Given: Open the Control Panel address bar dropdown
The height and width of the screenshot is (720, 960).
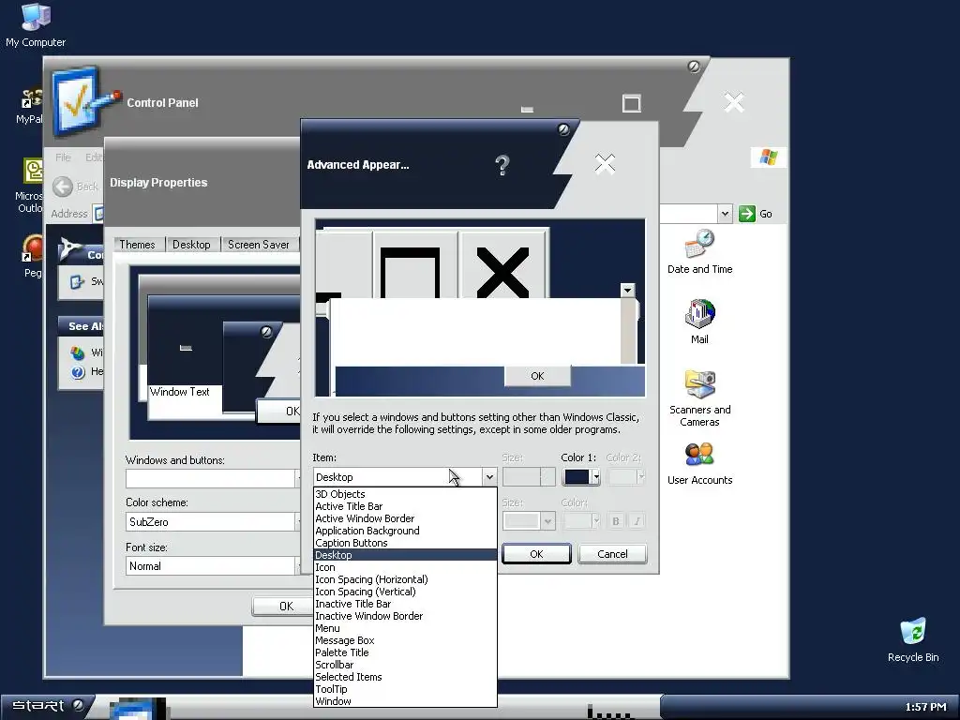Looking at the screenshot, I should point(725,214).
